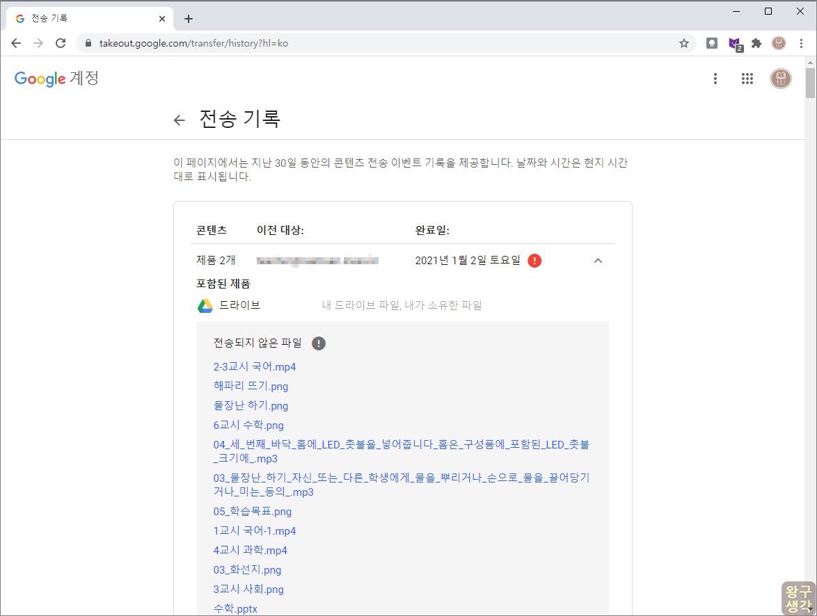Open the Chrome three-dot menu
The width and height of the screenshot is (817, 616).
(802, 43)
